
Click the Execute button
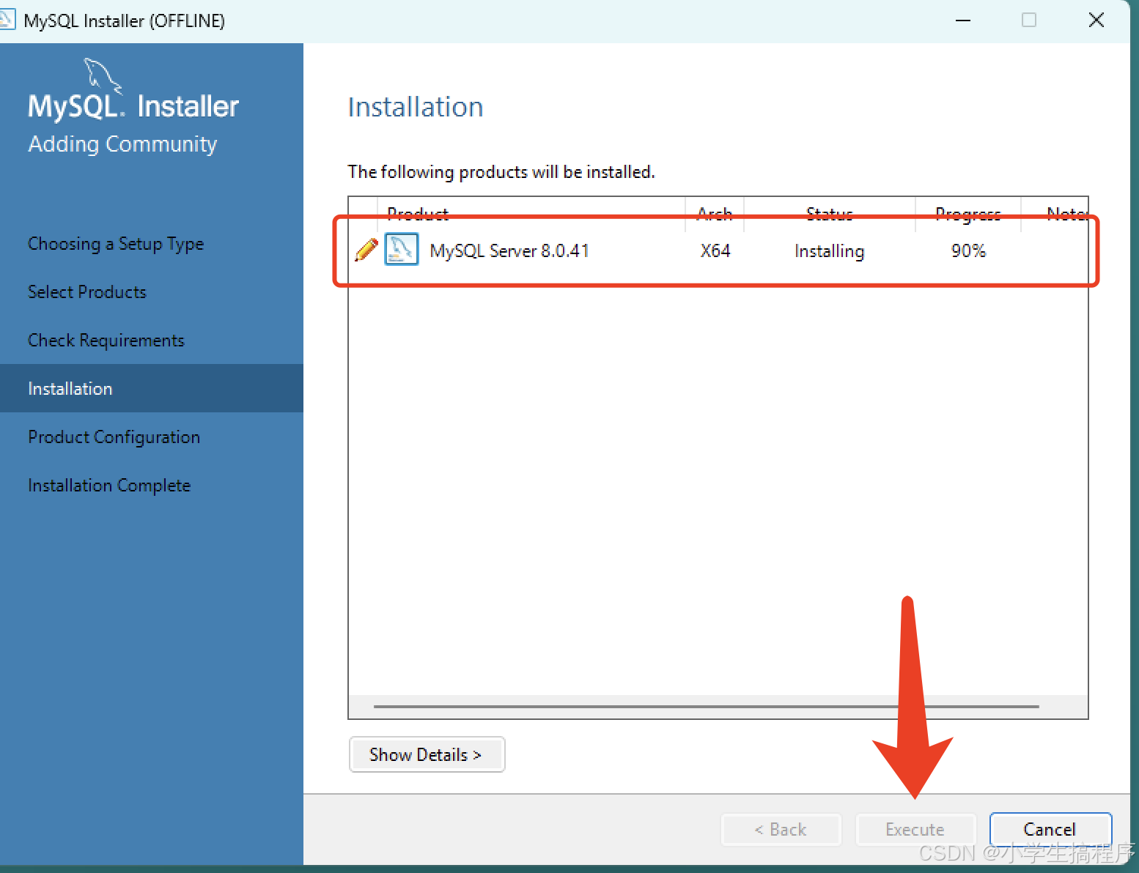[x=915, y=830]
